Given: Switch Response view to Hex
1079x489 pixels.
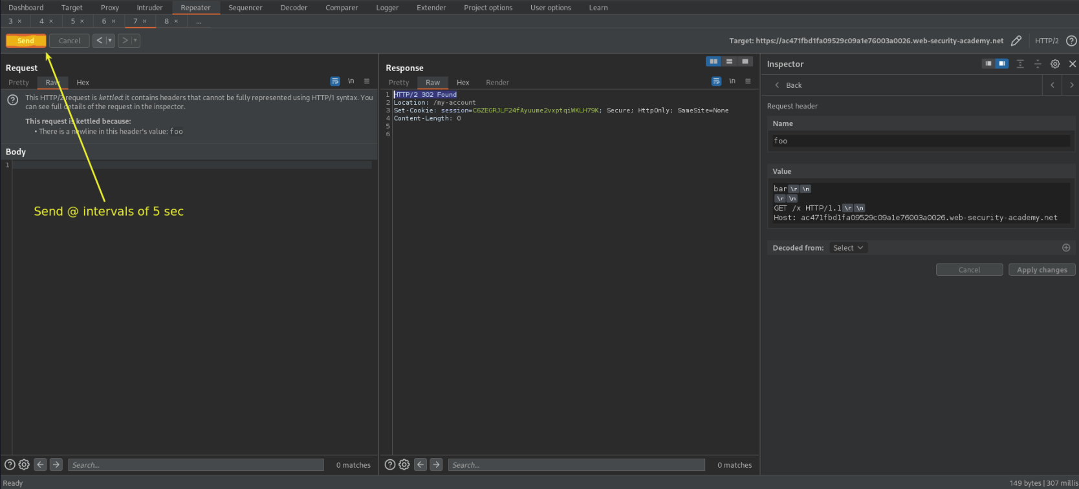Looking at the screenshot, I should pyautogui.click(x=463, y=83).
